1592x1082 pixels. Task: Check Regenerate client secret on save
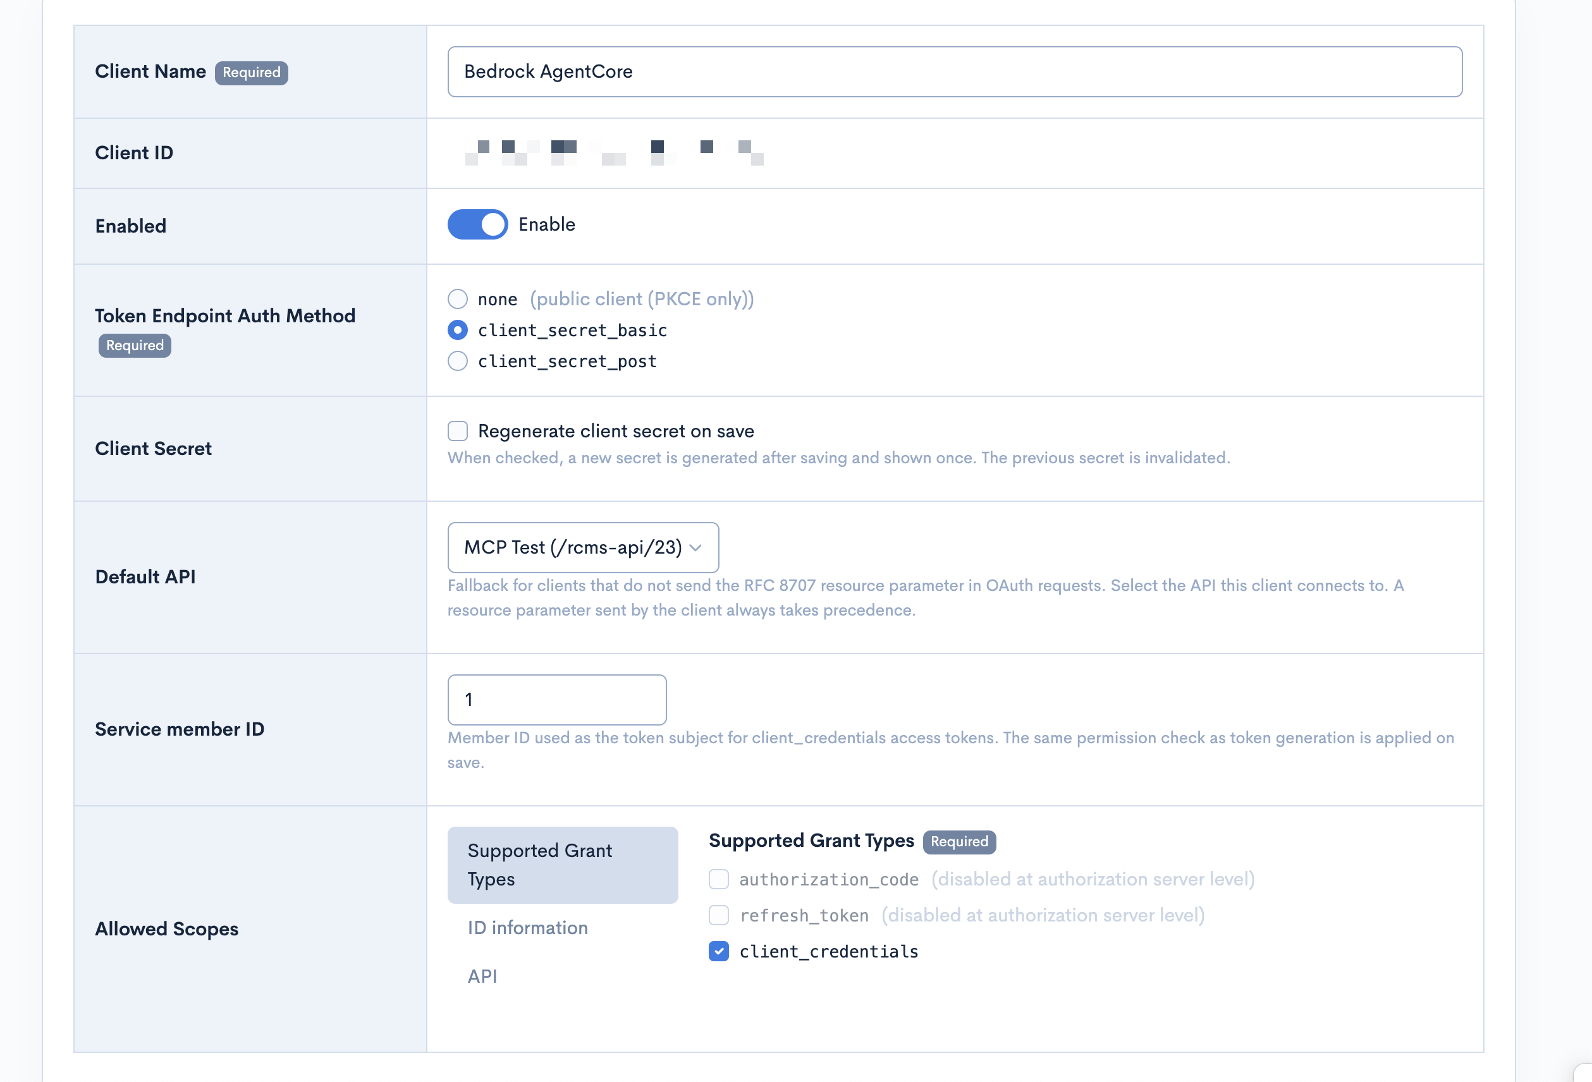point(458,431)
